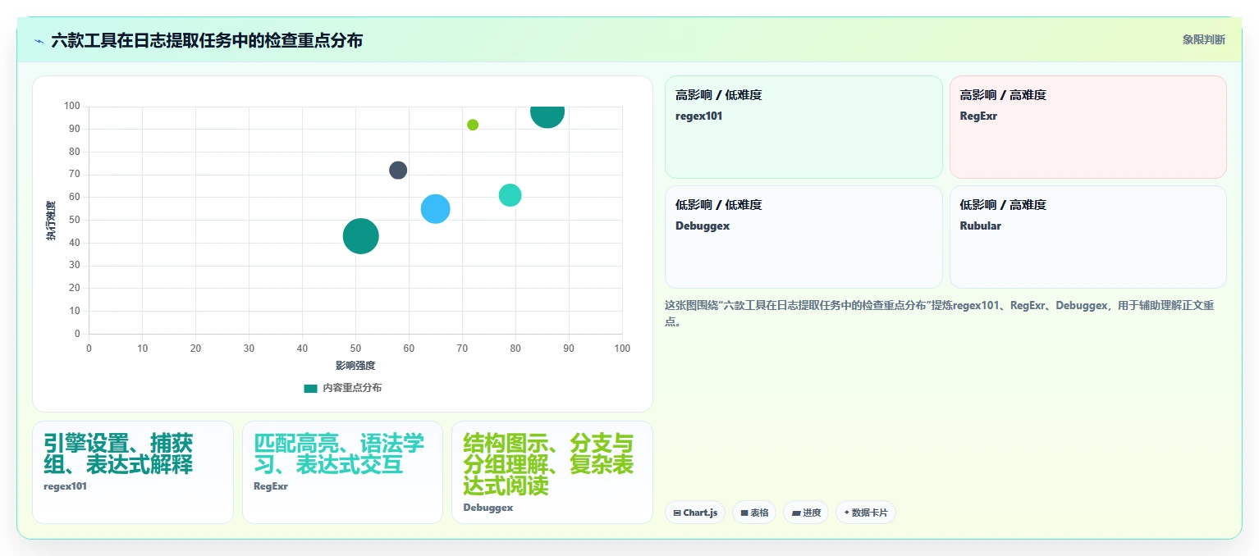Click the 影响强度 x-axis title
1259x556 pixels.
point(355,365)
